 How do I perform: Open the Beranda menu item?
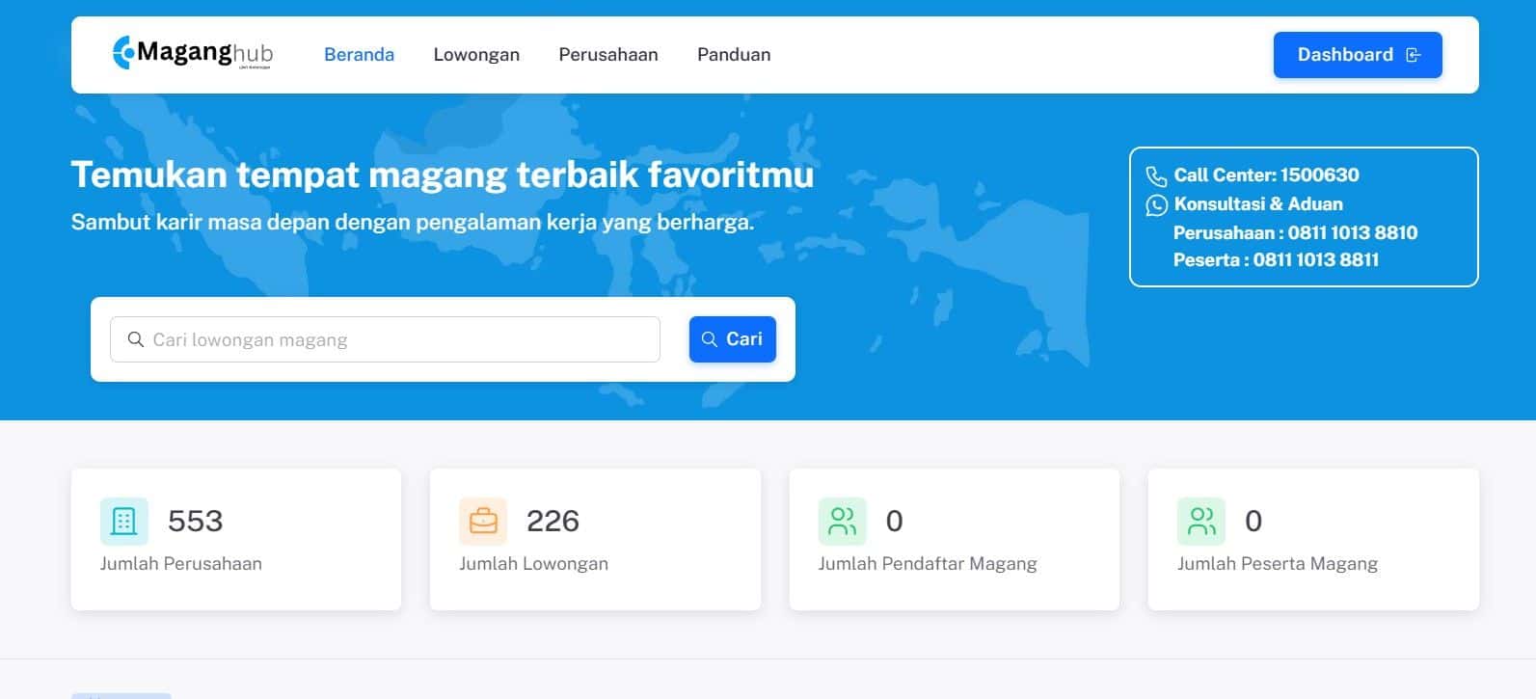point(359,55)
